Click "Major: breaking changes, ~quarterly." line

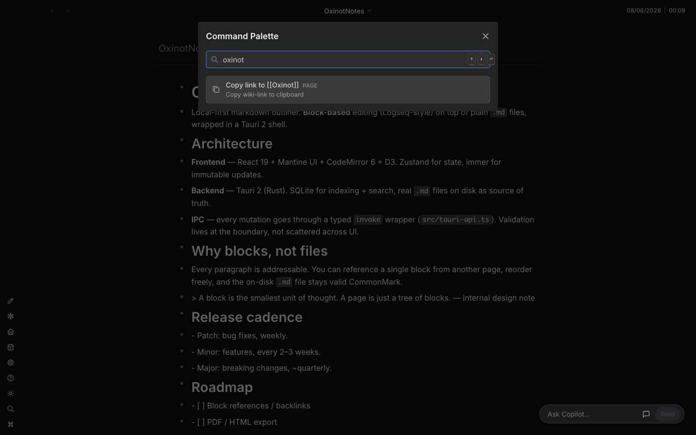pyautogui.click(x=261, y=368)
